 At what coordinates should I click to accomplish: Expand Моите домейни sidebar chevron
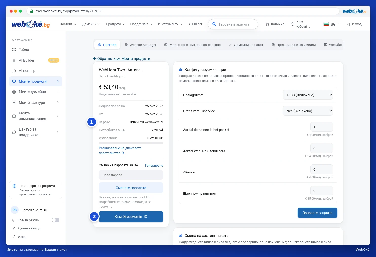[x=58, y=92]
